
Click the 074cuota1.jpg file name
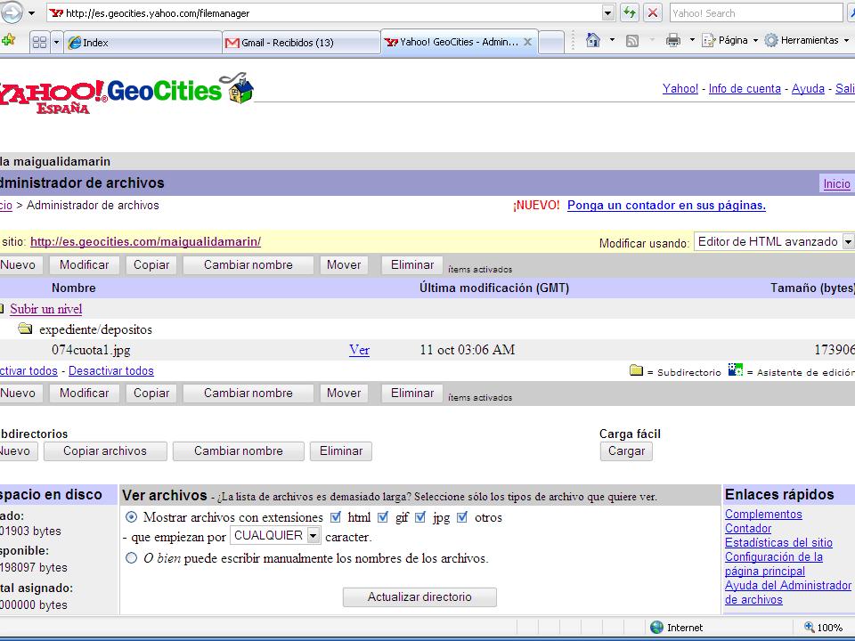pos(91,350)
